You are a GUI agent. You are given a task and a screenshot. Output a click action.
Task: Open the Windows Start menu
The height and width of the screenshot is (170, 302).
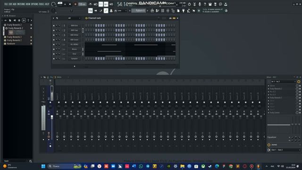pyautogui.click(x=43, y=166)
